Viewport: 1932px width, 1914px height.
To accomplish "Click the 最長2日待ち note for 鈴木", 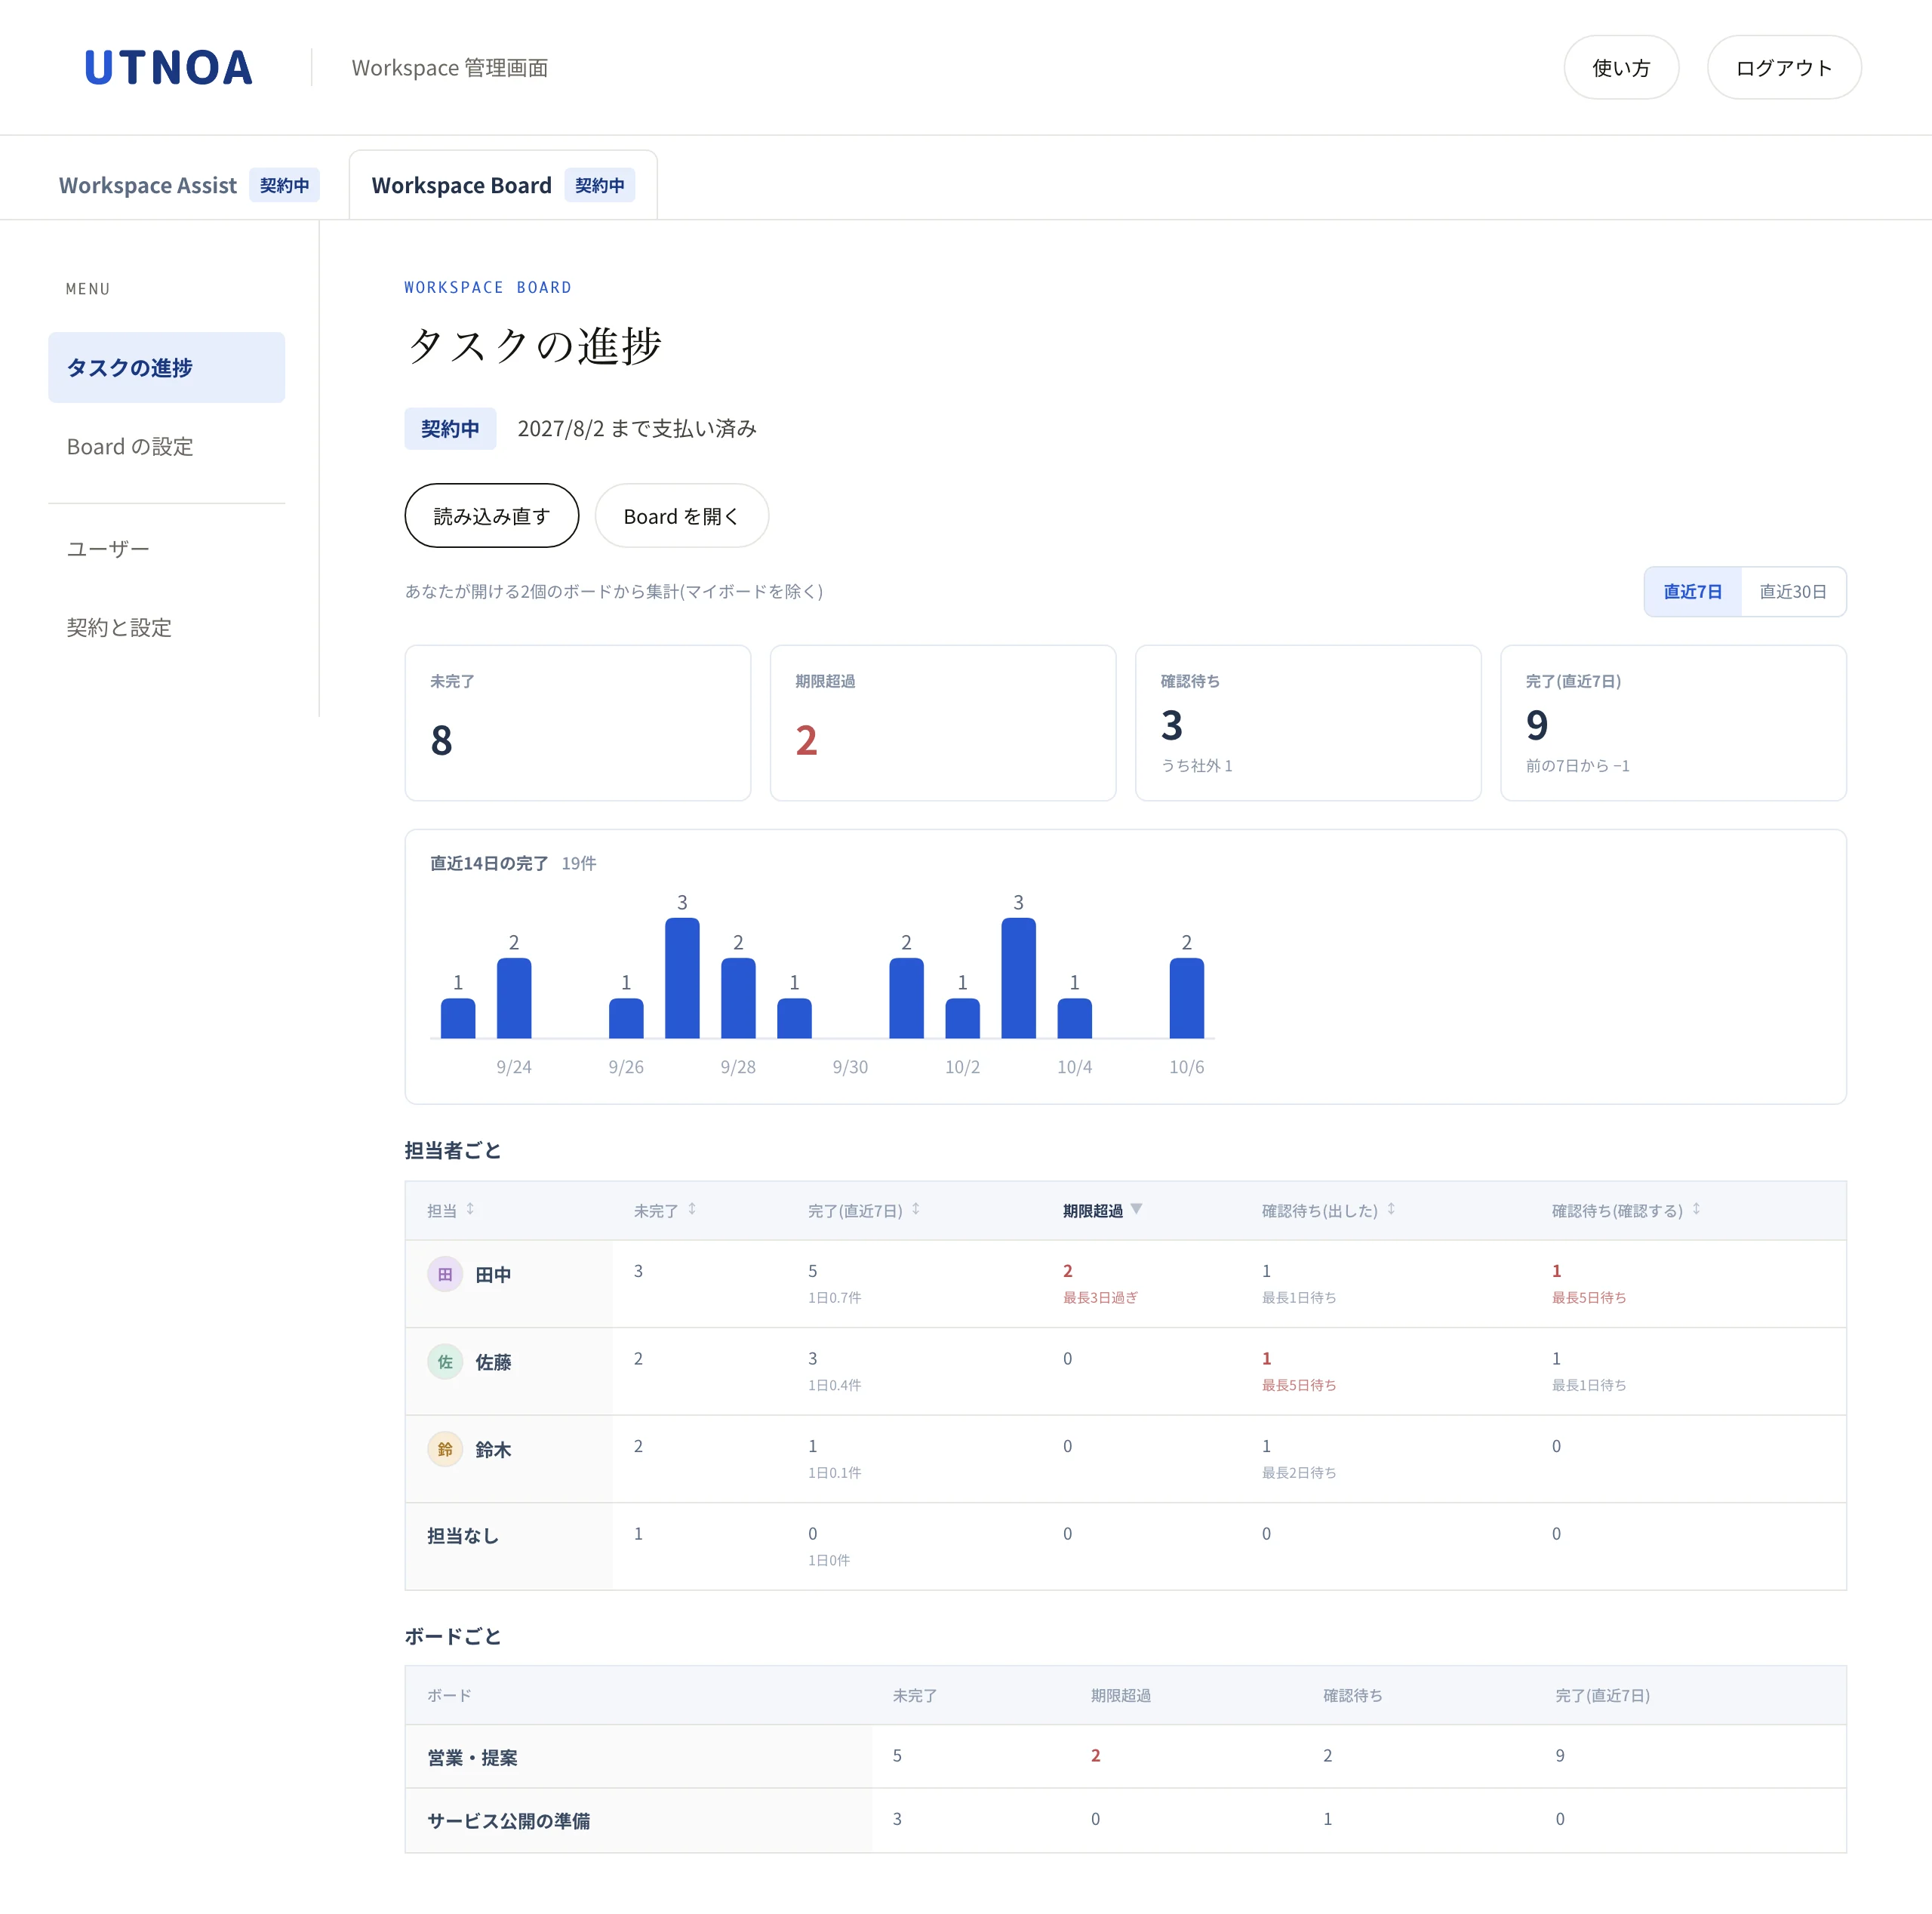I will point(1299,1472).
